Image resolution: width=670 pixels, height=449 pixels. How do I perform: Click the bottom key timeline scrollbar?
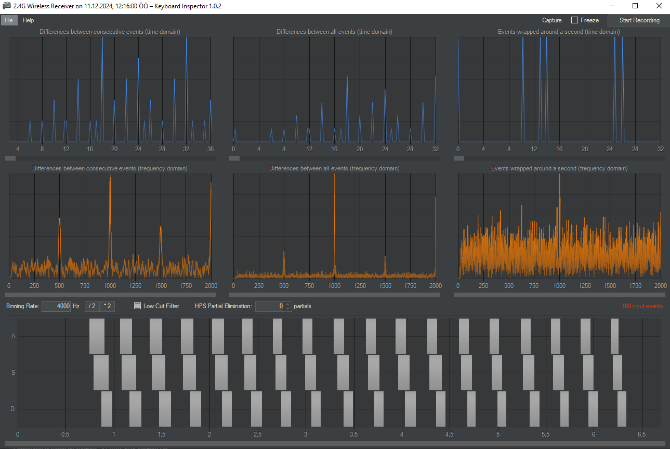(335, 444)
